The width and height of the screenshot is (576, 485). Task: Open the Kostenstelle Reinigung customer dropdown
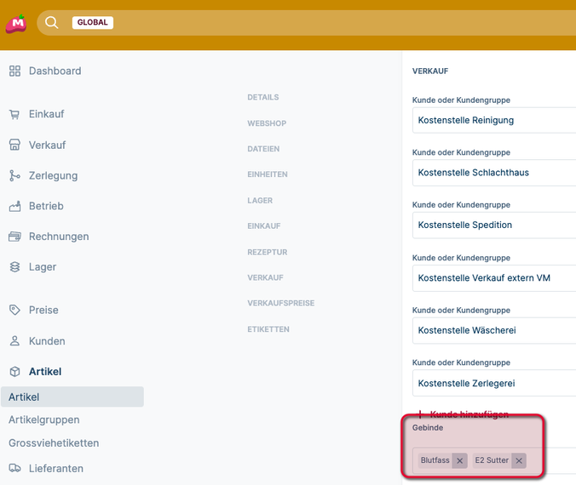pyautogui.click(x=494, y=120)
